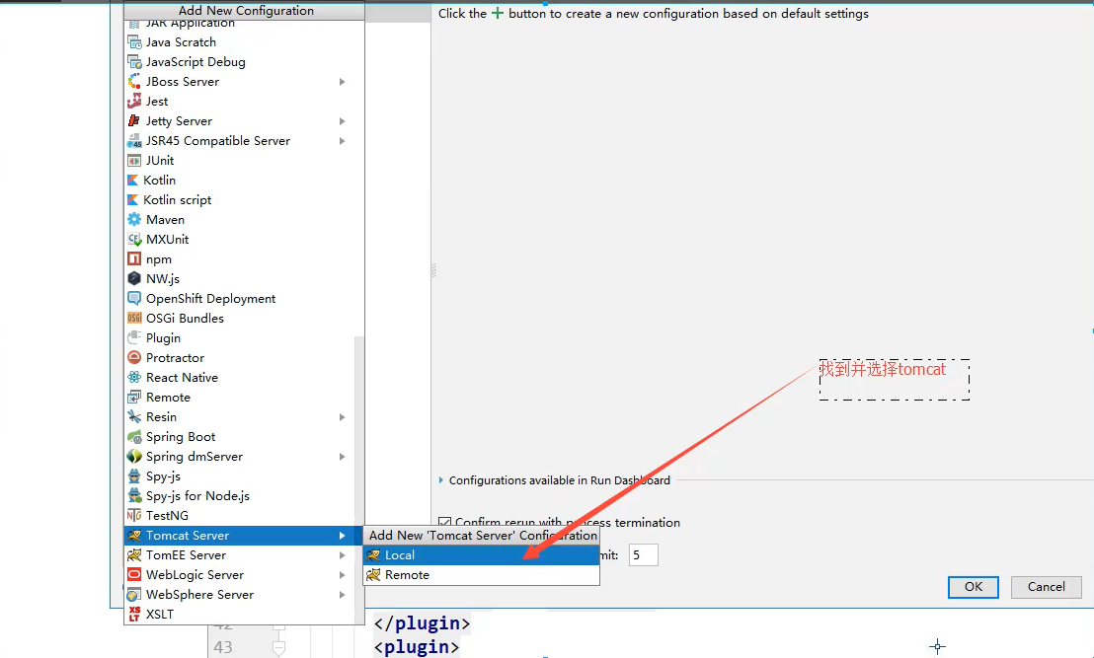The image size is (1094, 658).
Task: Click the Resin icon
Action: 134,417
